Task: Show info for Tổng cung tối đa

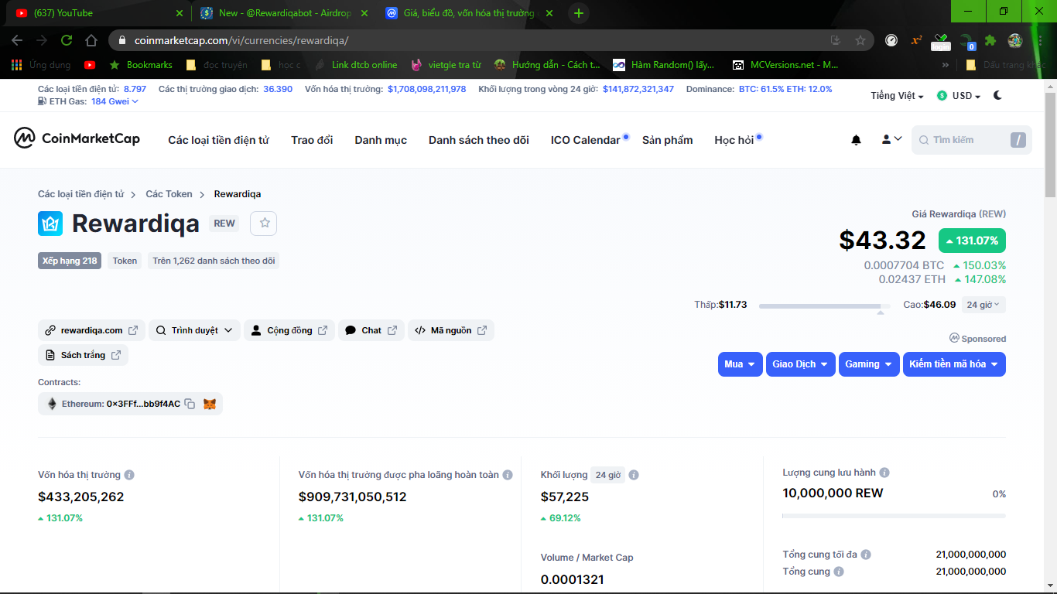Action: click(x=866, y=555)
